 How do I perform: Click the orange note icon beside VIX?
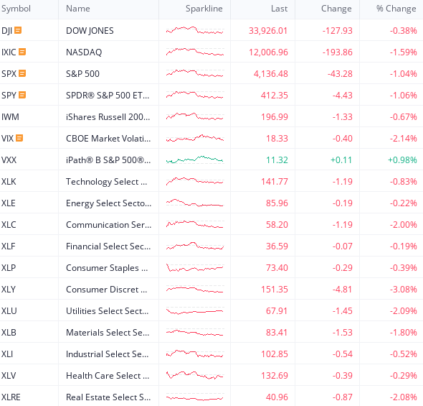pyautogui.click(x=19, y=138)
